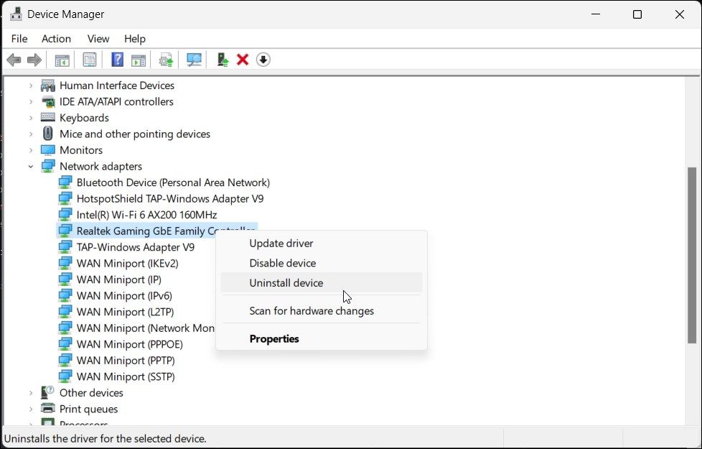The height and width of the screenshot is (449, 702).
Task: Click the red X Uninstall device toolbar icon
Action: [241, 59]
